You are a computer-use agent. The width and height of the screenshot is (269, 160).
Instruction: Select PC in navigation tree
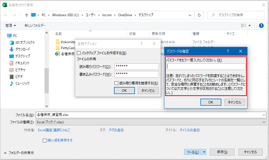(12, 36)
